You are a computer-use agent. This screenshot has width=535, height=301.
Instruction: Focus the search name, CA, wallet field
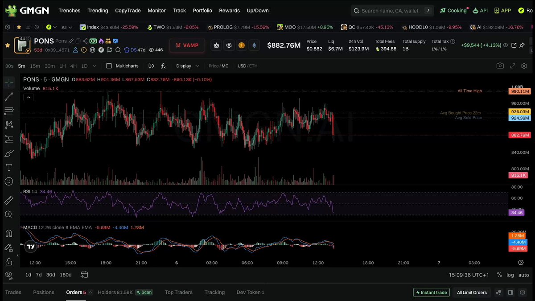(392, 11)
